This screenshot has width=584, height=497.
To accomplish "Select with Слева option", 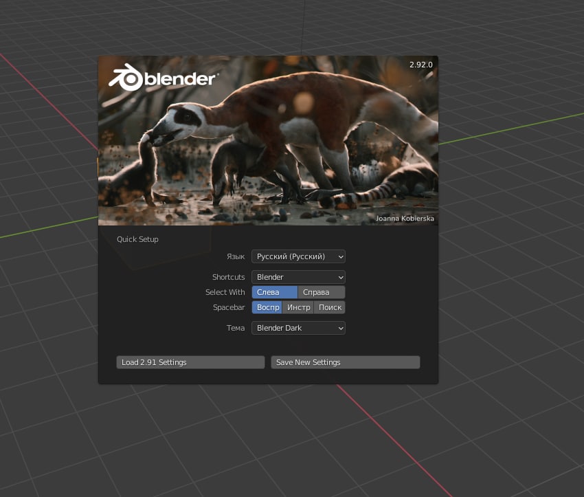I will pyautogui.click(x=275, y=292).
